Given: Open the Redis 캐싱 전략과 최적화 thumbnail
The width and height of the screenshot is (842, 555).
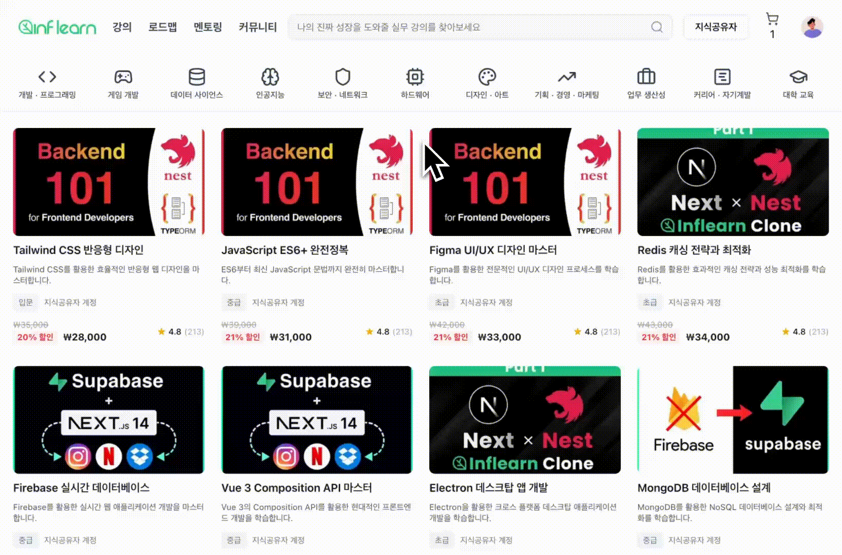Looking at the screenshot, I should click(x=733, y=182).
